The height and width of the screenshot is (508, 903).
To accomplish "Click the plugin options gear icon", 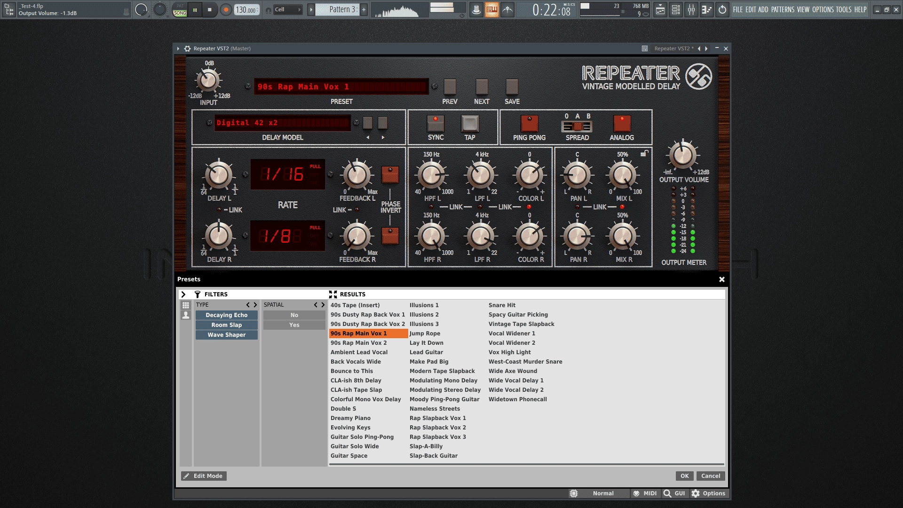I will [x=187, y=48].
